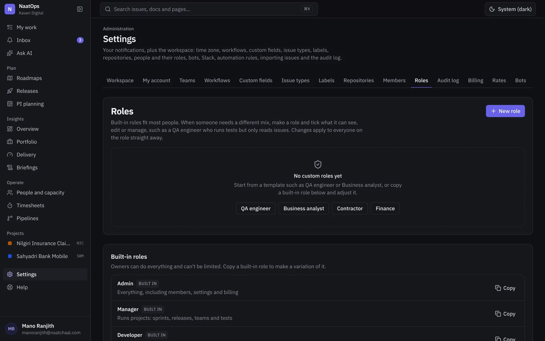Focus the search issues, docs and pages field
Screen dimensions: 545x341
[x=209, y=9]
